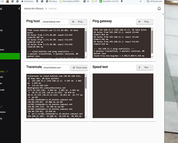Click 'round-trip min/avg/max = 3.501/3.894/4.329 ms' line

119,56
